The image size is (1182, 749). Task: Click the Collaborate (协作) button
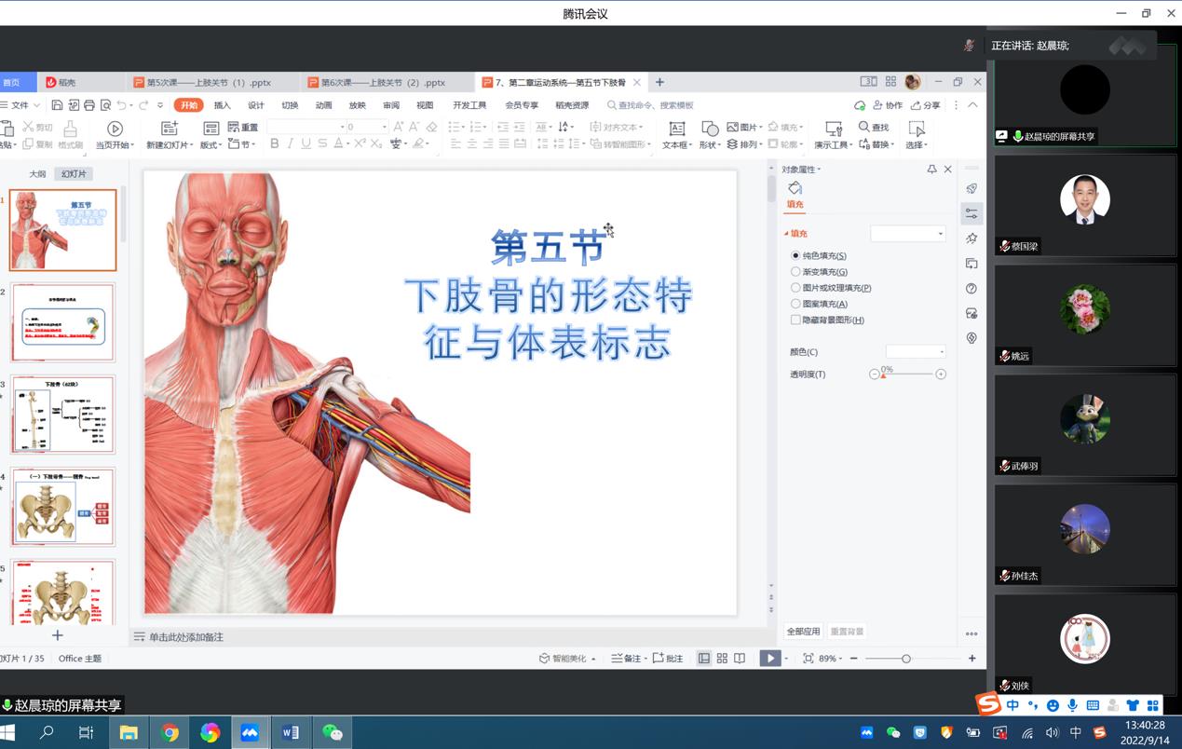click(x=888, y=105)
